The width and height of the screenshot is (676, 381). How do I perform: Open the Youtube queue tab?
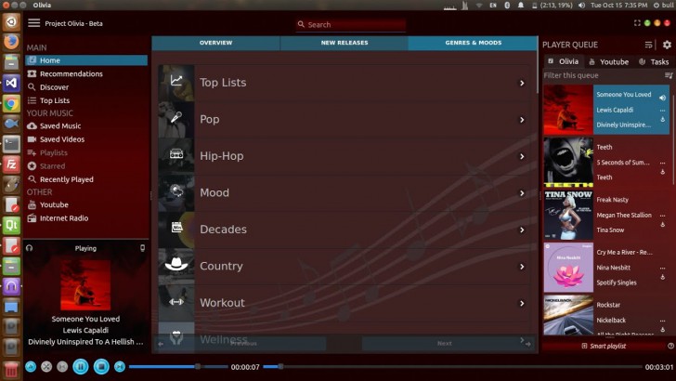pyautogui.click(x=609, y=61)
